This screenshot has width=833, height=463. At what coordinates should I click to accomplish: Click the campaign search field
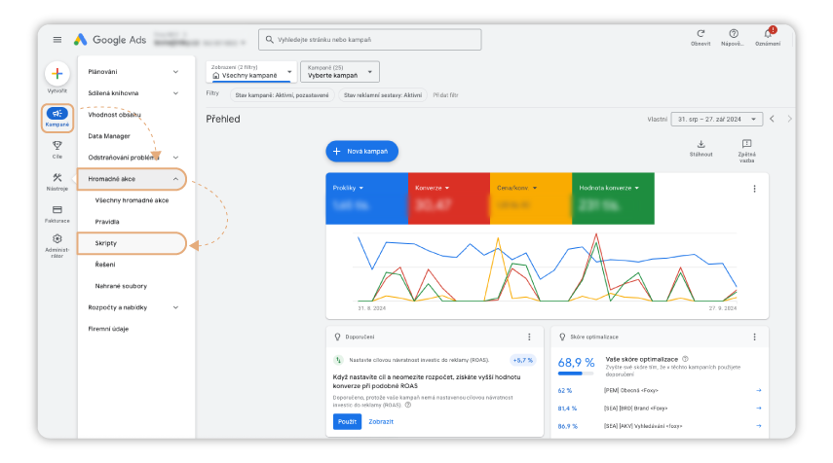(370, 40)
